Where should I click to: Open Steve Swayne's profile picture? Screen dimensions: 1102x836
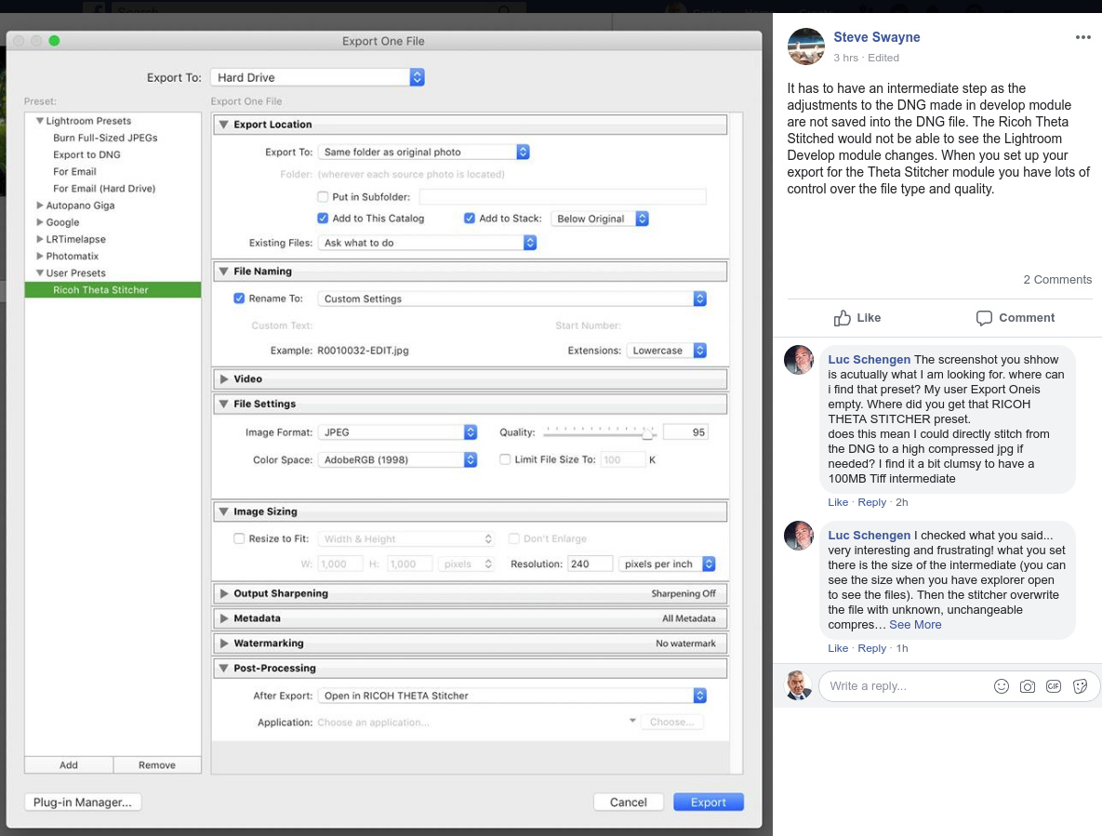click(x=806, y=46)
